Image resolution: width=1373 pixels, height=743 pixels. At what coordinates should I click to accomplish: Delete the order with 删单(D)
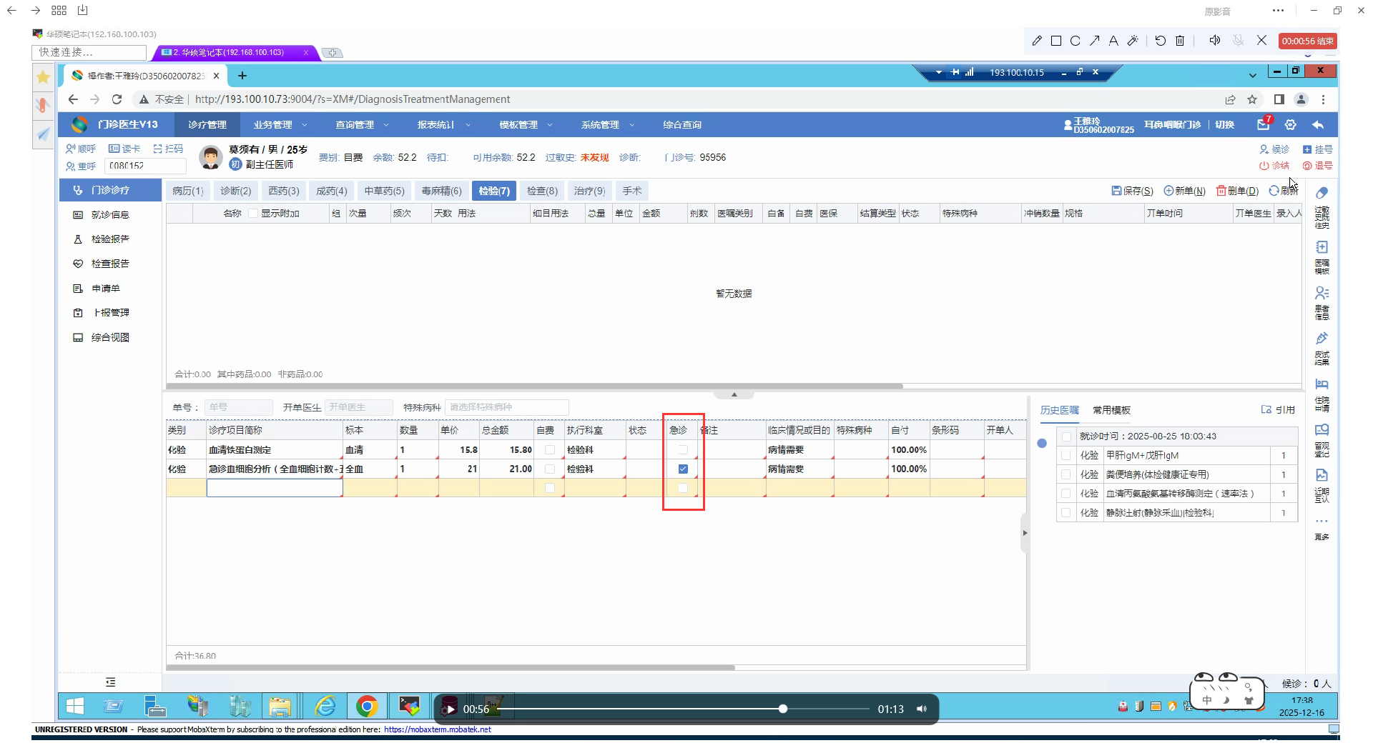tap(1237, 191)
